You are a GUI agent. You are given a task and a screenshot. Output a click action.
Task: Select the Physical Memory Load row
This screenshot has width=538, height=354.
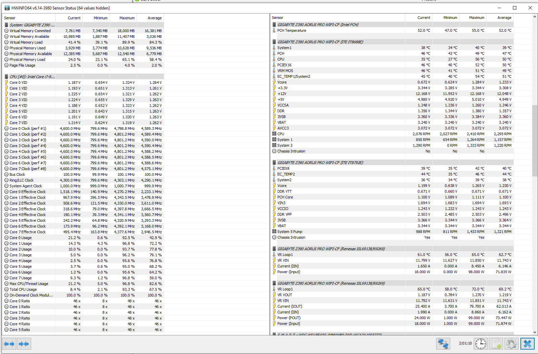[83, 60]
